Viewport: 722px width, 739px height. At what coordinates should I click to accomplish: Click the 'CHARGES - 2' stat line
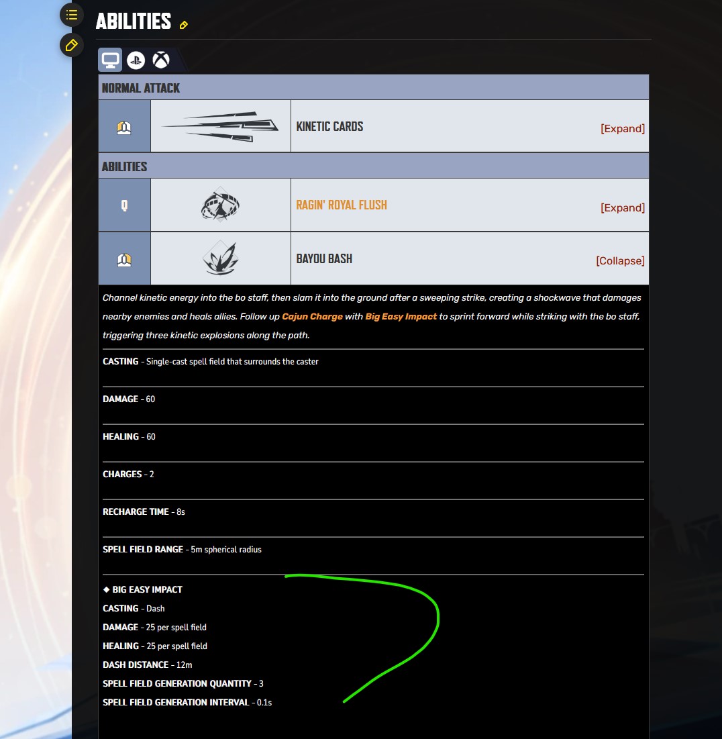(128, 474)
